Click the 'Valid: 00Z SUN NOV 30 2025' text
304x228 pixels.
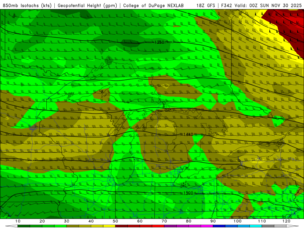[x=268, y=6]
